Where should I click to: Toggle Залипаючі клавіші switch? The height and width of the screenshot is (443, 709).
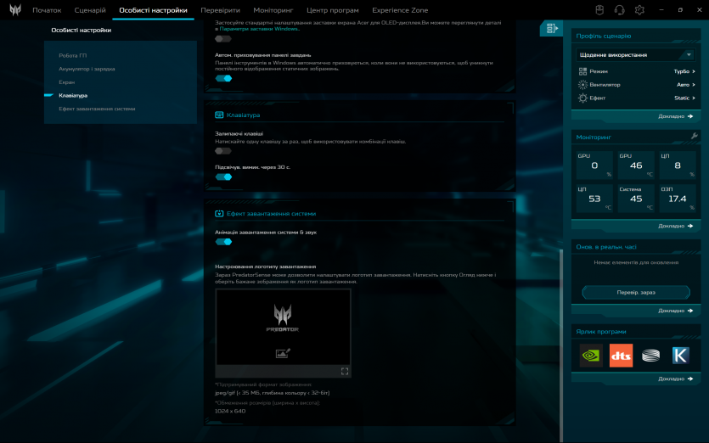pyautogui.click(x=223, y=150)
